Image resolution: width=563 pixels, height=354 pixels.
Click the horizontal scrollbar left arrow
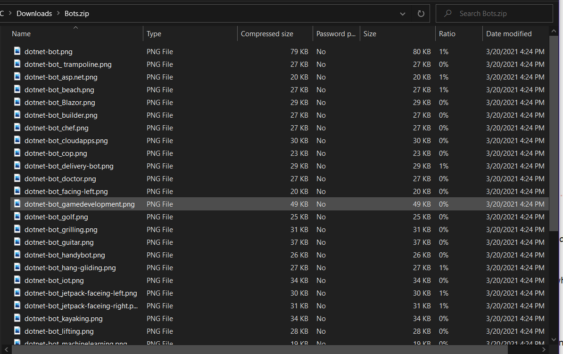[x=7, y=349]
